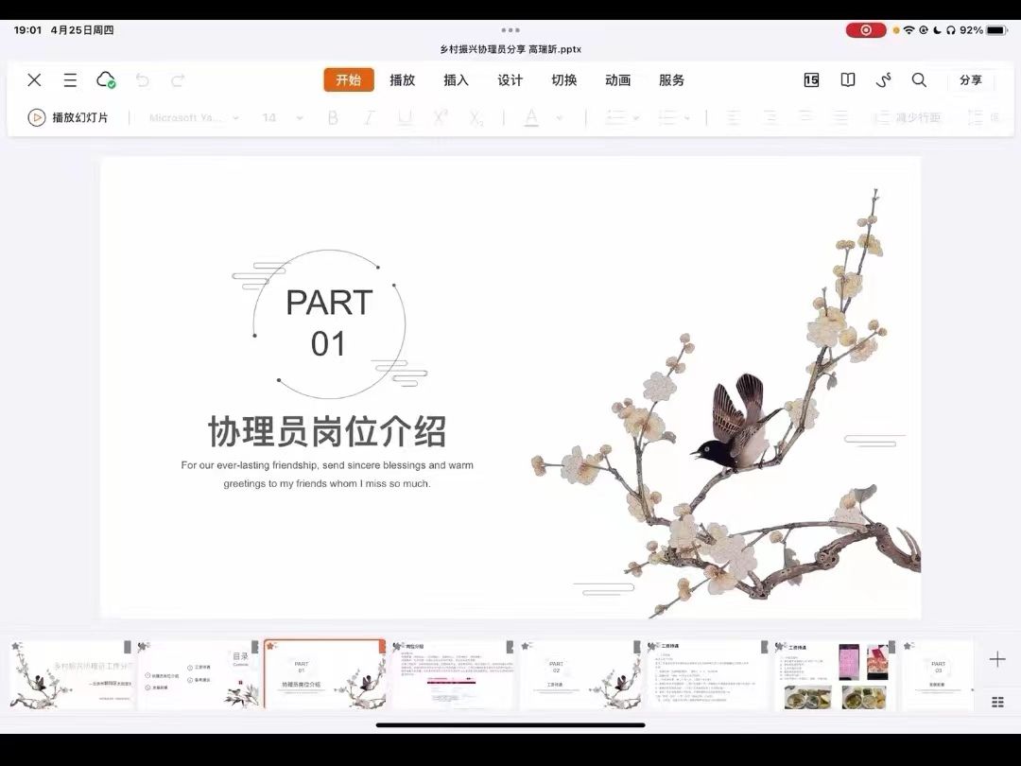This screenshot has width=1021, height=766.
Task: Click the font color letter A swatch
Action: pos(531,118)
